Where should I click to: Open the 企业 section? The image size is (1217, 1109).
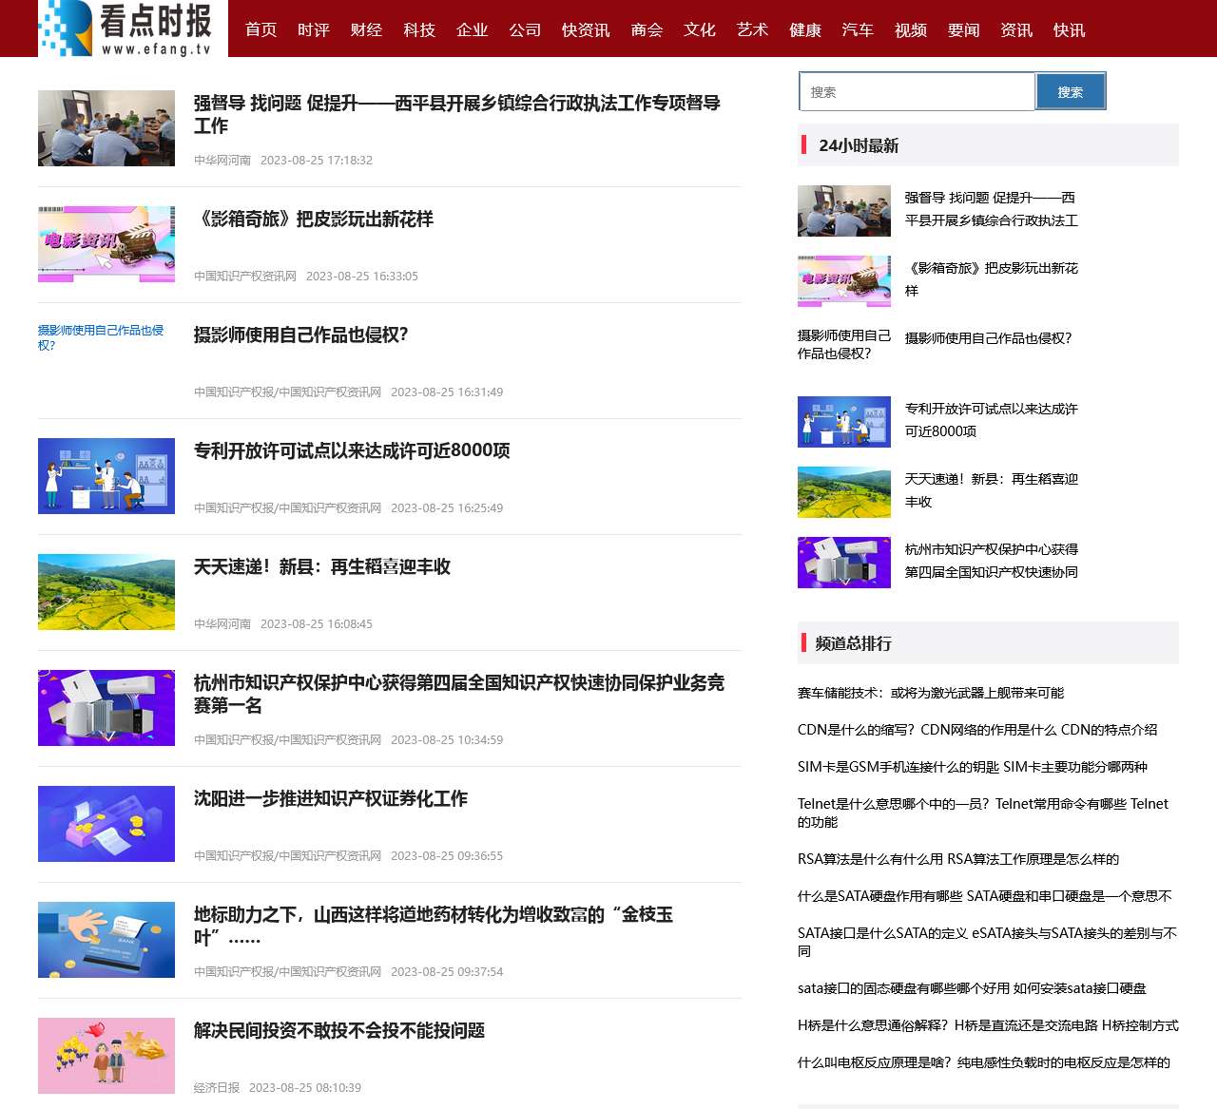coord(472,30)
